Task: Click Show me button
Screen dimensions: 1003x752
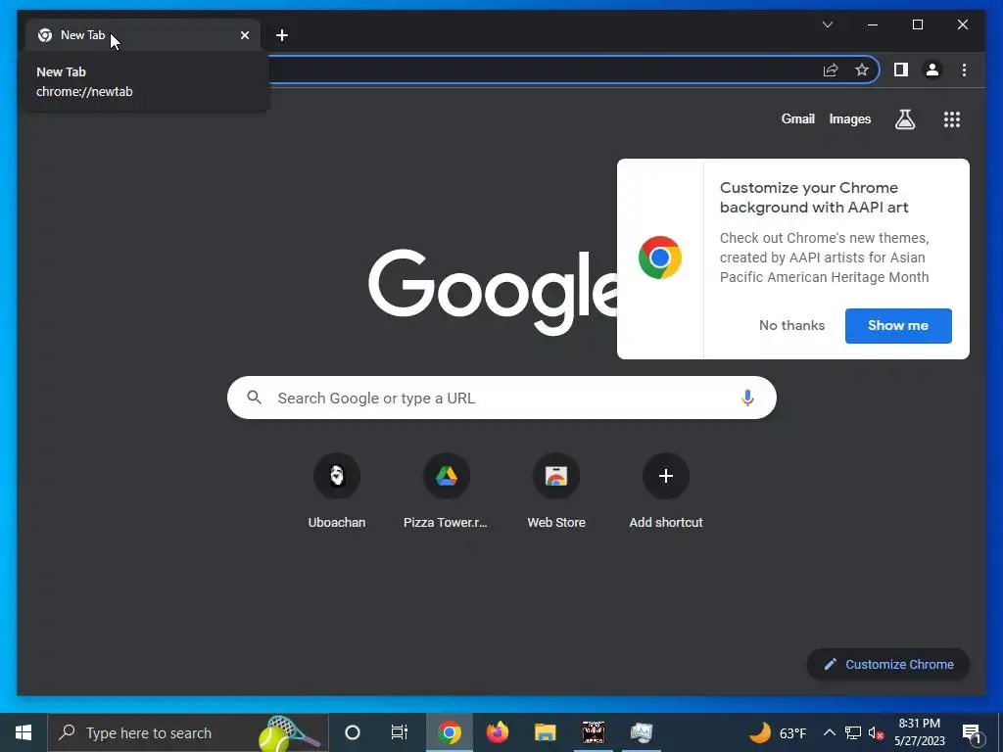Action: pos(898,325)
